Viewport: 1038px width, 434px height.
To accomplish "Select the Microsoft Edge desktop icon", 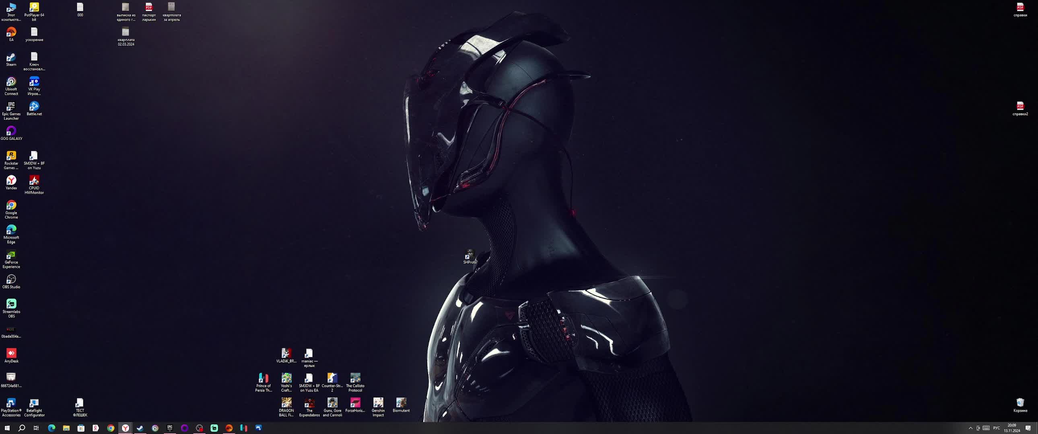I will pyautogui.click(x=11, y=234).
